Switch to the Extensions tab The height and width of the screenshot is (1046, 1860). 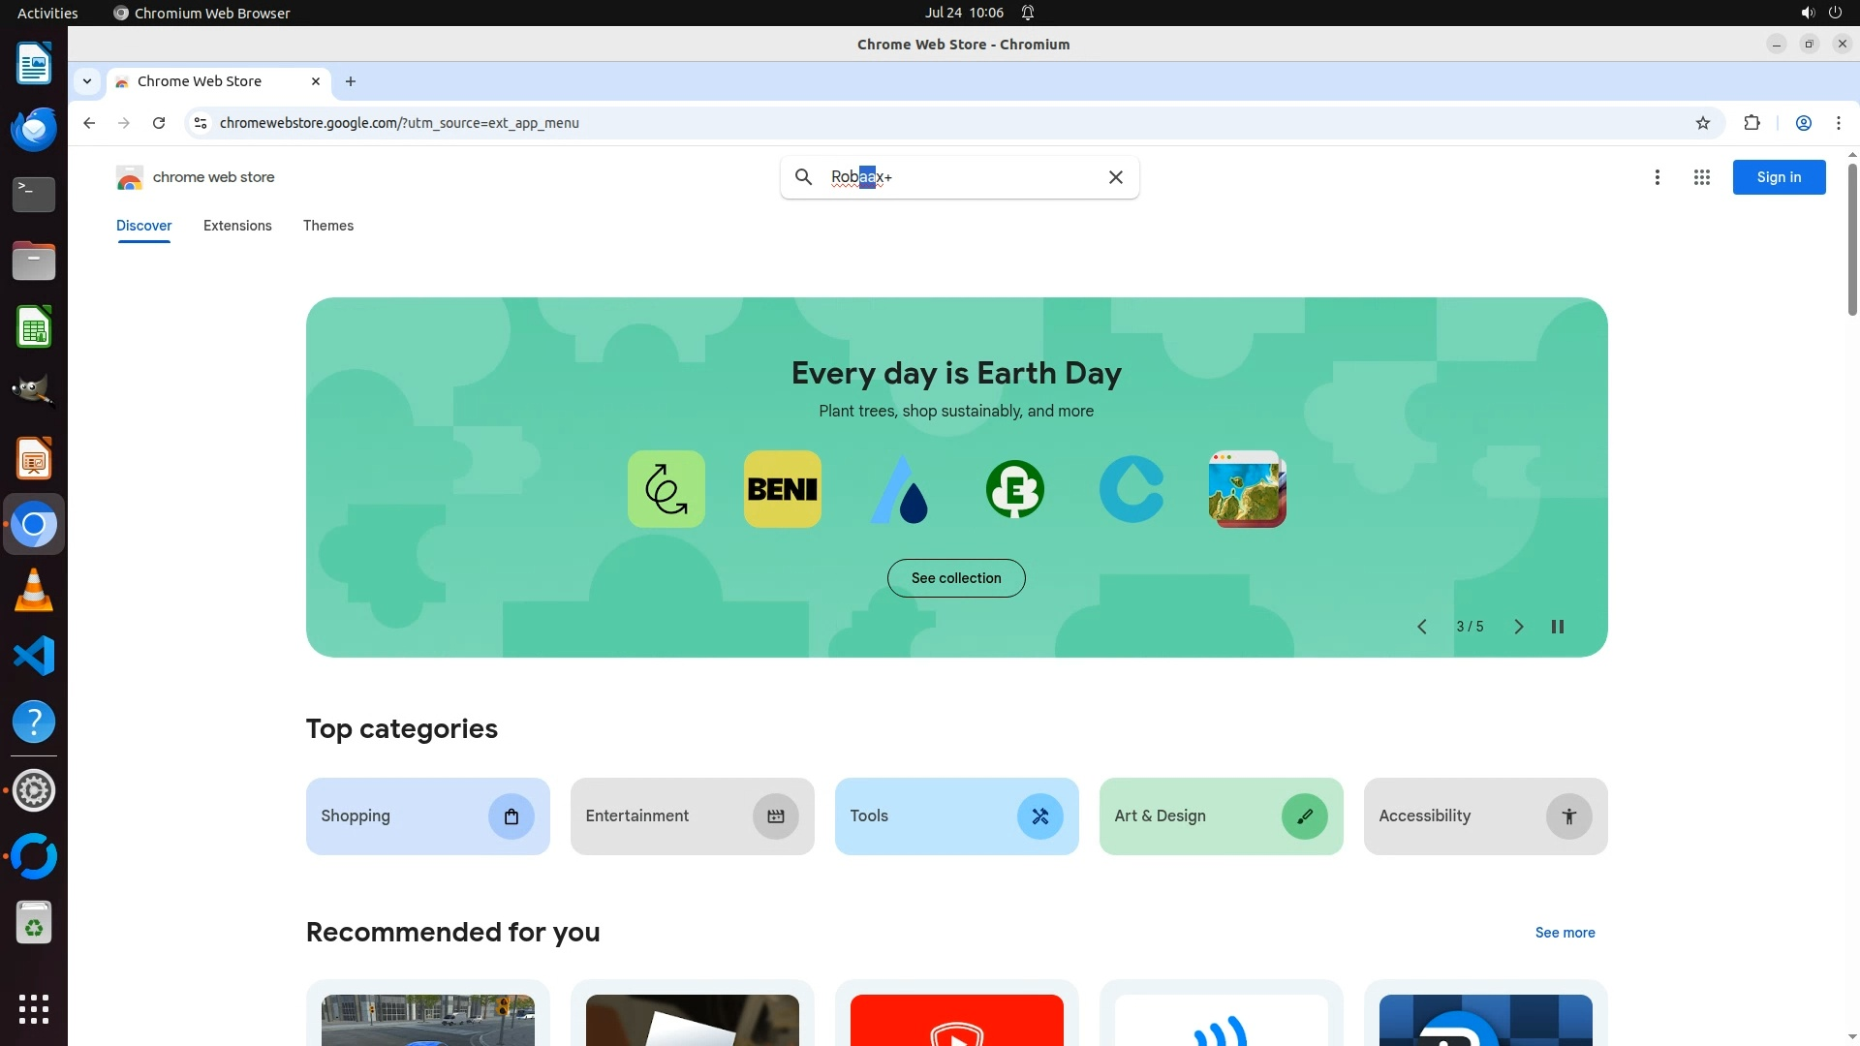pos(237,226)
